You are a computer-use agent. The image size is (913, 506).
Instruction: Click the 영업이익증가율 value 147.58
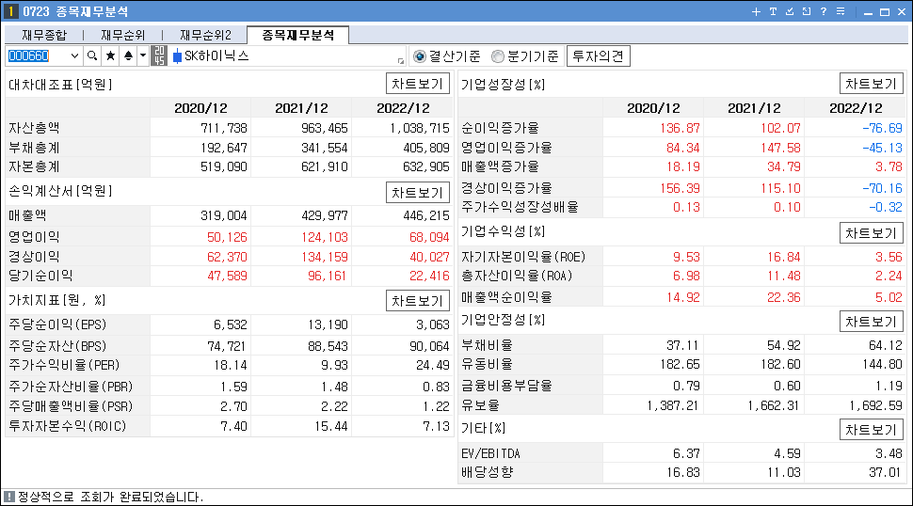[x=781, y=148]
